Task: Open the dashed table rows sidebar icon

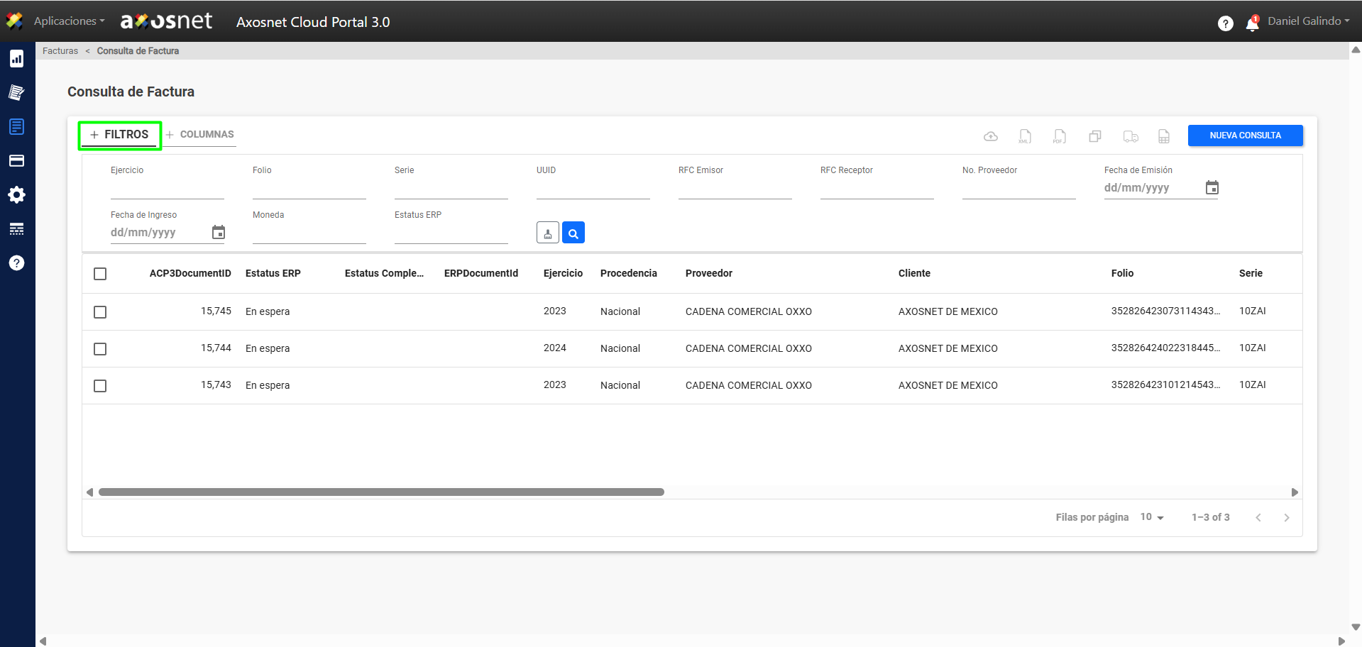Action: click(16, 228)
